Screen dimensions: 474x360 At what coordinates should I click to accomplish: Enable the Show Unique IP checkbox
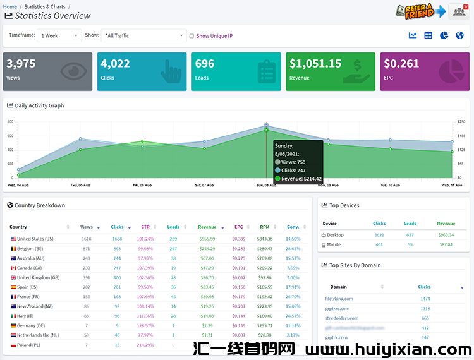point(191,36)
